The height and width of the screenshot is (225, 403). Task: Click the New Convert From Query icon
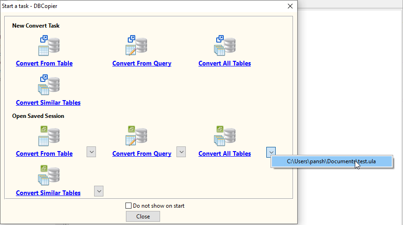tap(136, 45)
